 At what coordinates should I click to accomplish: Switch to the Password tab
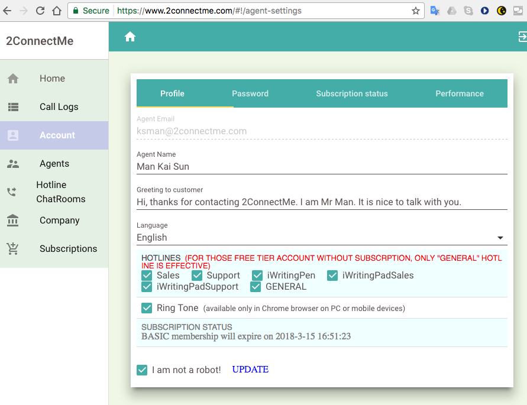[x=250, y=93]
